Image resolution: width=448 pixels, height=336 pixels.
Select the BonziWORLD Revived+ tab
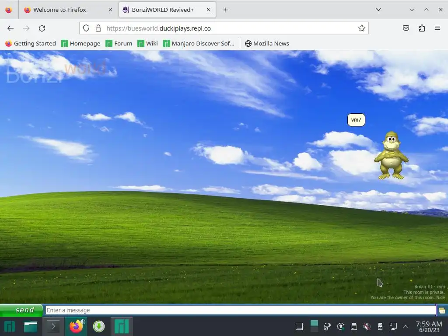[167, 10]
